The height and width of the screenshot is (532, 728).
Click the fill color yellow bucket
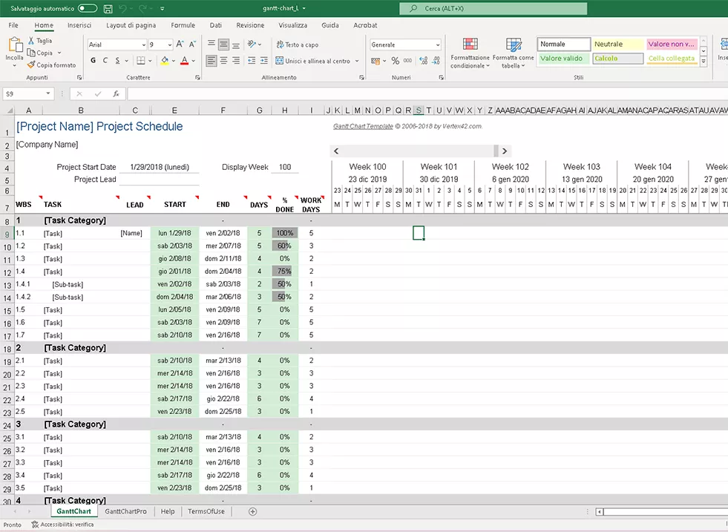point(164,61)
